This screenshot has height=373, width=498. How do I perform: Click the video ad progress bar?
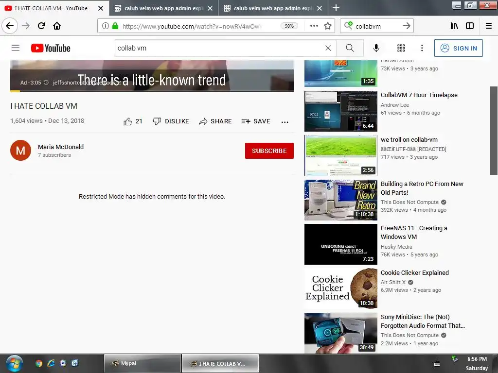click(x=152, y=91)
